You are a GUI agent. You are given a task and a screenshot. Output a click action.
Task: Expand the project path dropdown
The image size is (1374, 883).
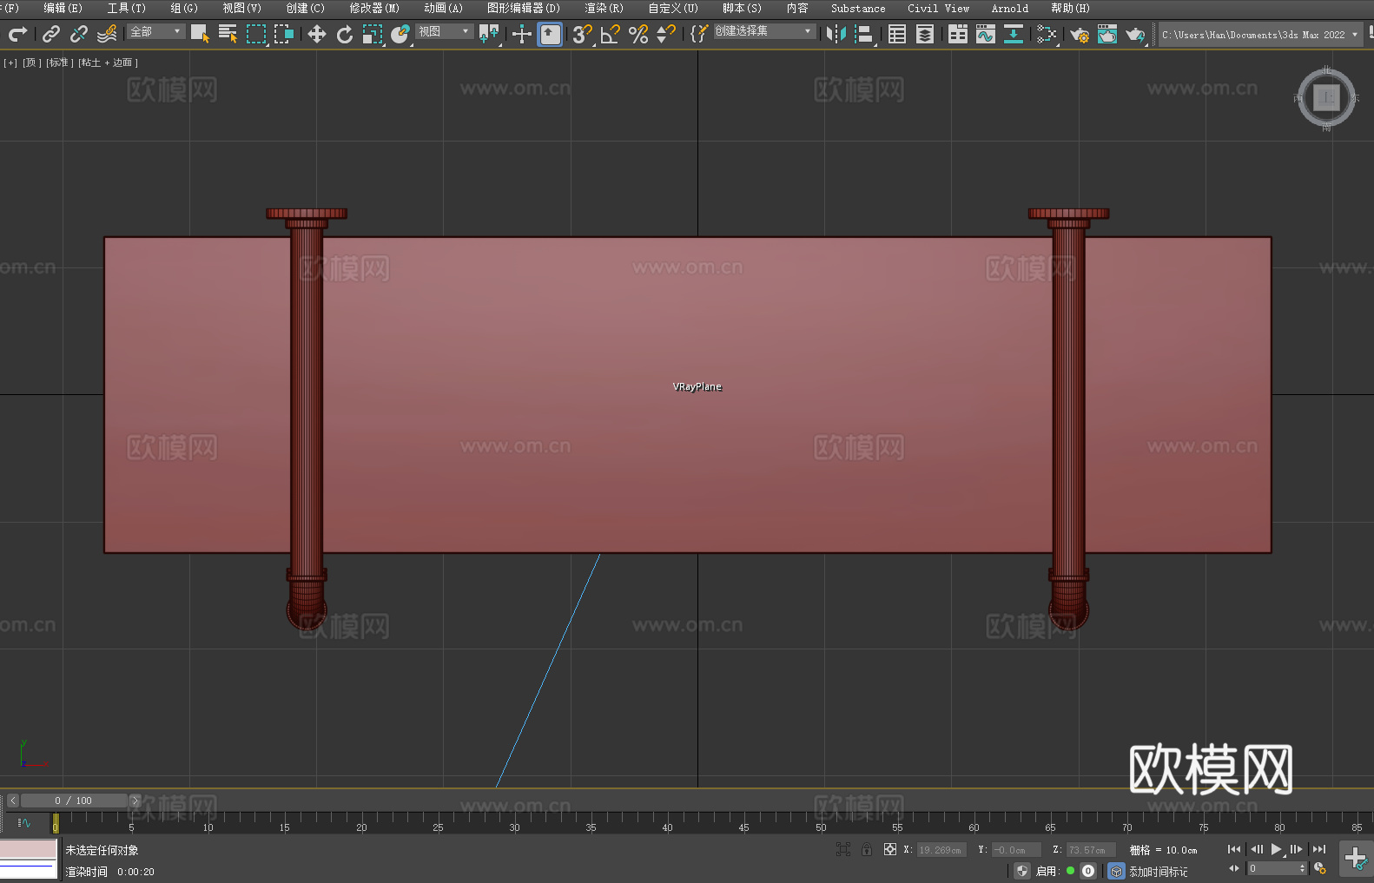(x=1355, y=35)
